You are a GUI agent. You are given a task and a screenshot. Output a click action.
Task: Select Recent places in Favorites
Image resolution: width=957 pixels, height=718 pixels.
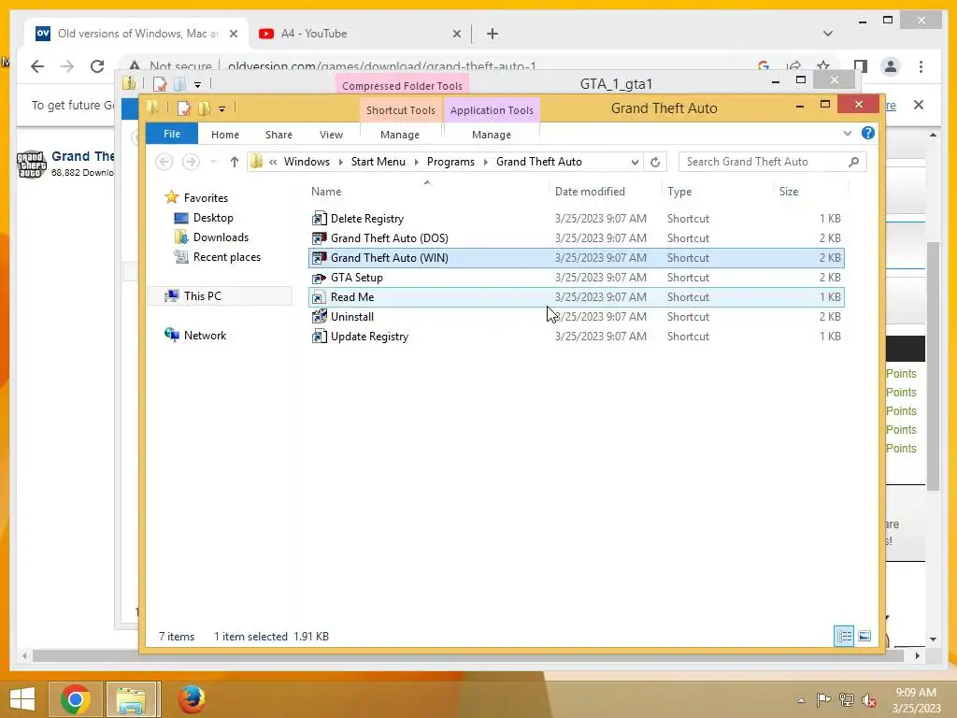pos(226,257)
